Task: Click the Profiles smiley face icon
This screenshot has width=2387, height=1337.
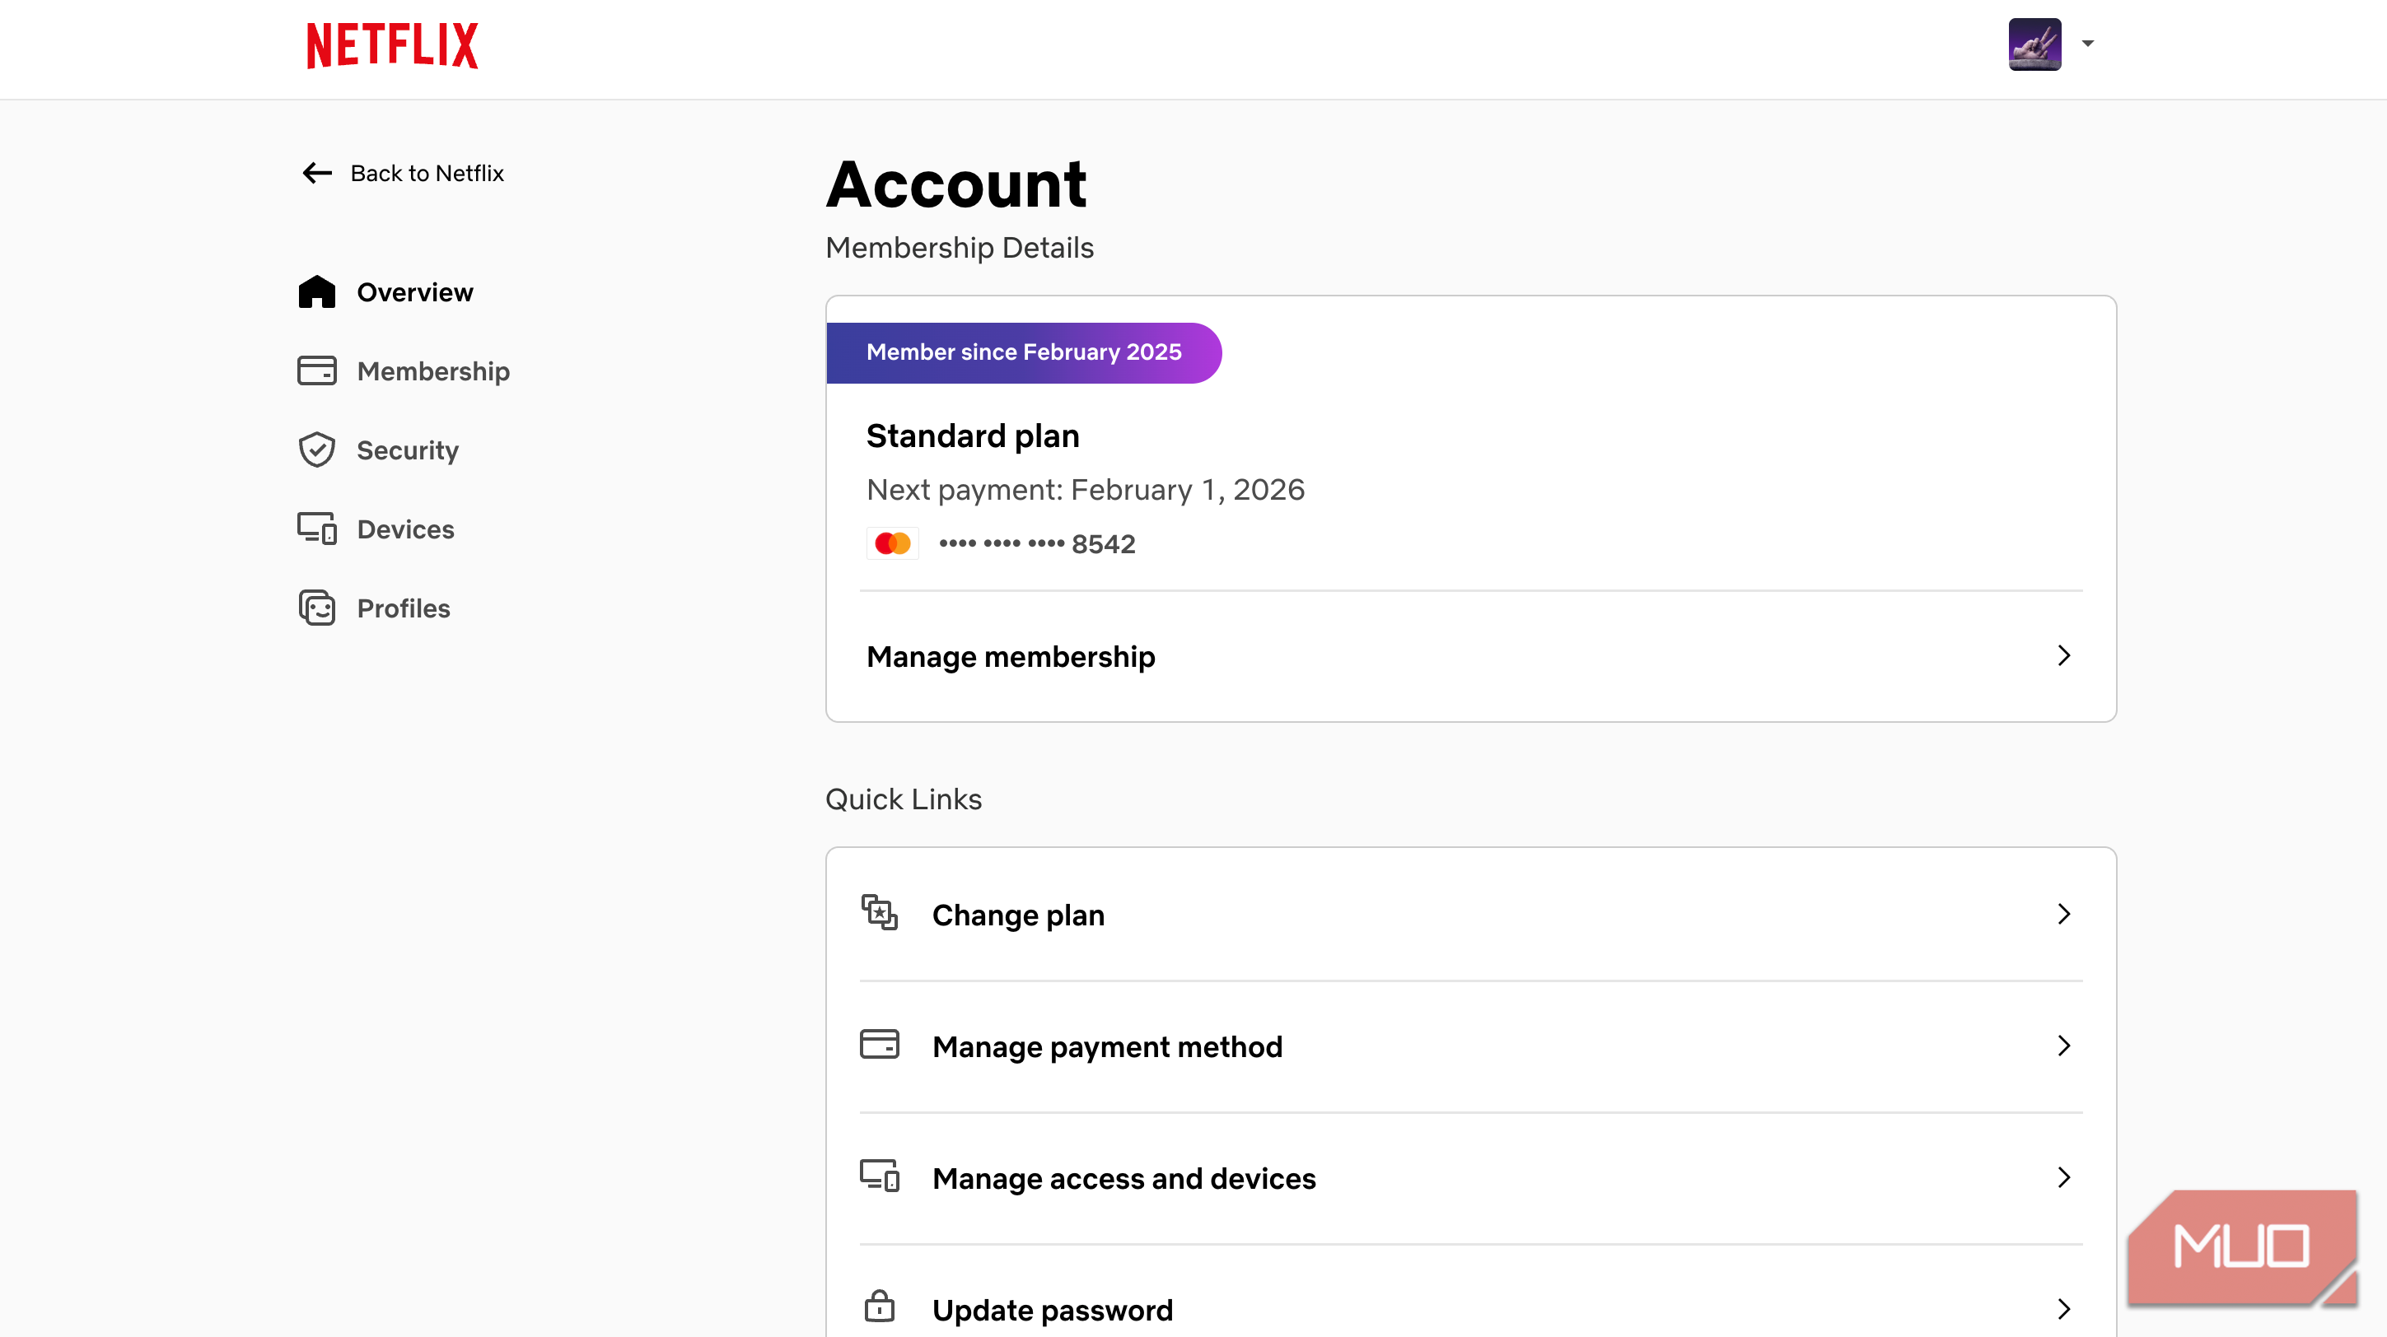Action: point(317,608)
